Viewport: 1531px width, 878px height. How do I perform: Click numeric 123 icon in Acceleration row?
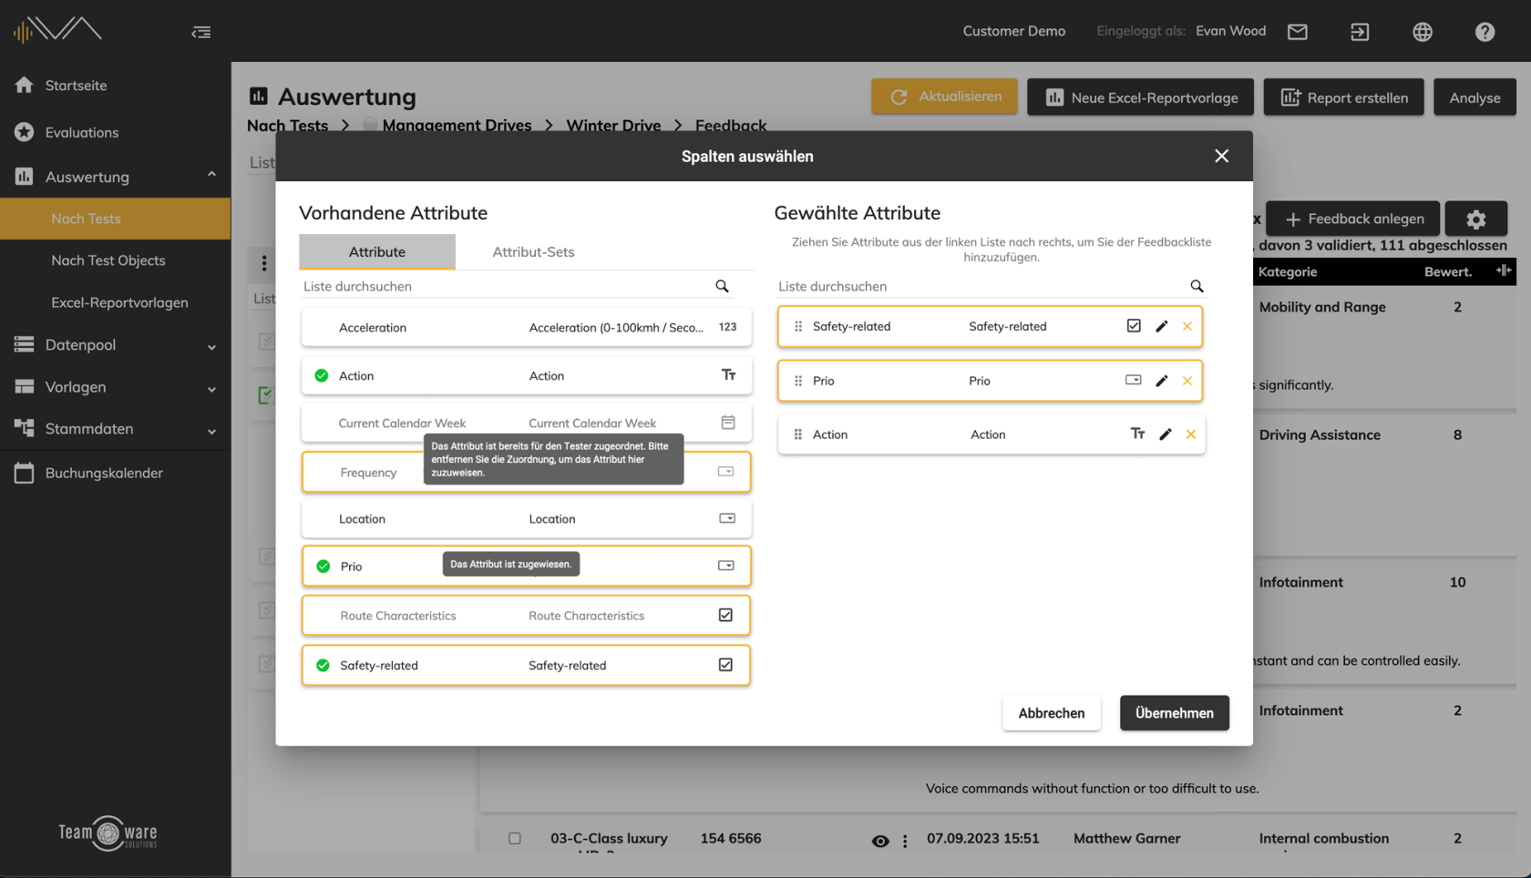(727, 327)
